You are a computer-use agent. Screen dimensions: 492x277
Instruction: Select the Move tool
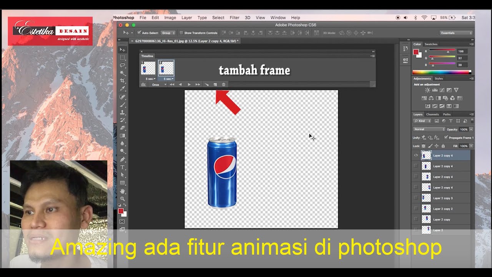[x=123, y=50]
